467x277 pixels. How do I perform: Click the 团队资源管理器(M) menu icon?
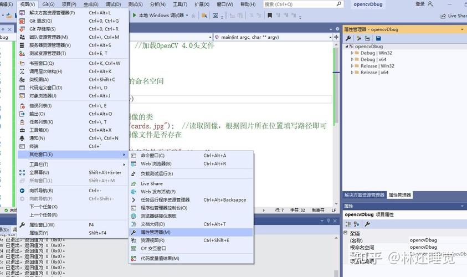22,37
